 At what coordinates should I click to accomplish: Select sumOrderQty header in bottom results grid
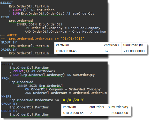(118, 107)
